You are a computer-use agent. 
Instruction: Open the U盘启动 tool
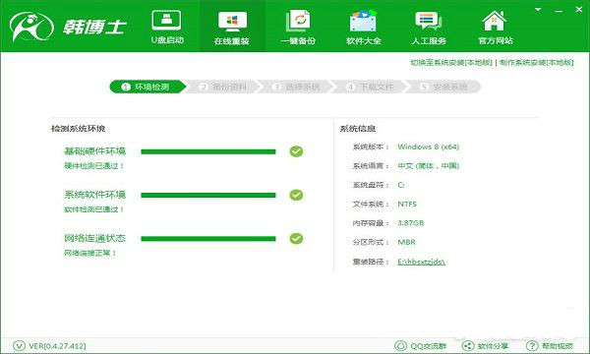pyautogui.click(x=167, y=28)
